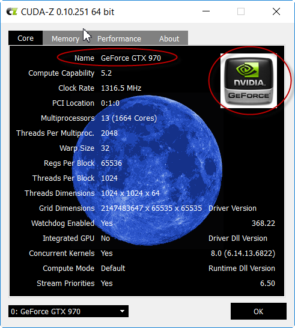Click the Threads Dimensions label
The height and width of the screenshot is (328, 295).
click(59, 193)
